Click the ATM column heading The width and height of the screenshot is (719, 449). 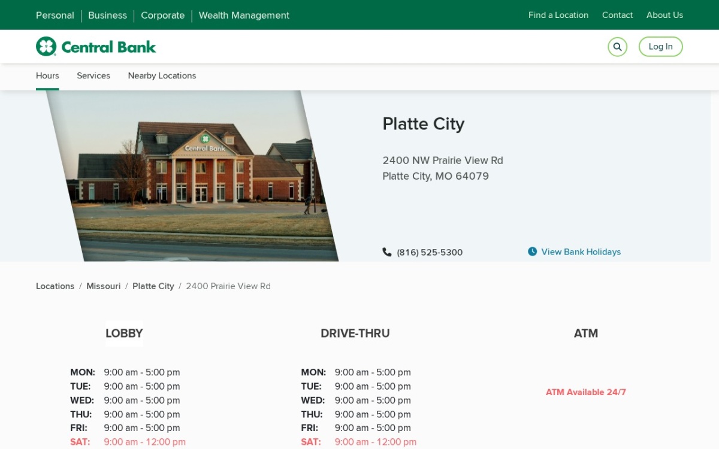click(x=586, y=333)
